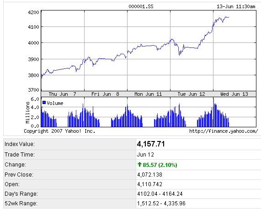
Task: Click the 3800 y-axis label
Action: 34,75
